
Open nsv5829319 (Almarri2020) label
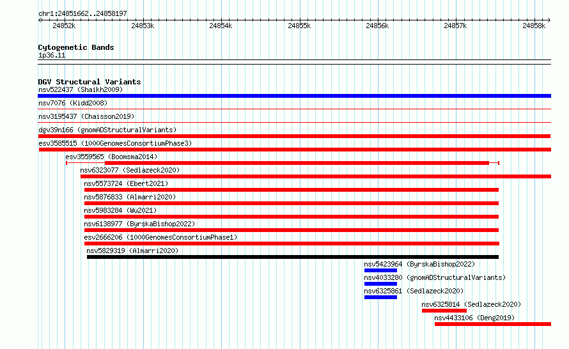132,251
